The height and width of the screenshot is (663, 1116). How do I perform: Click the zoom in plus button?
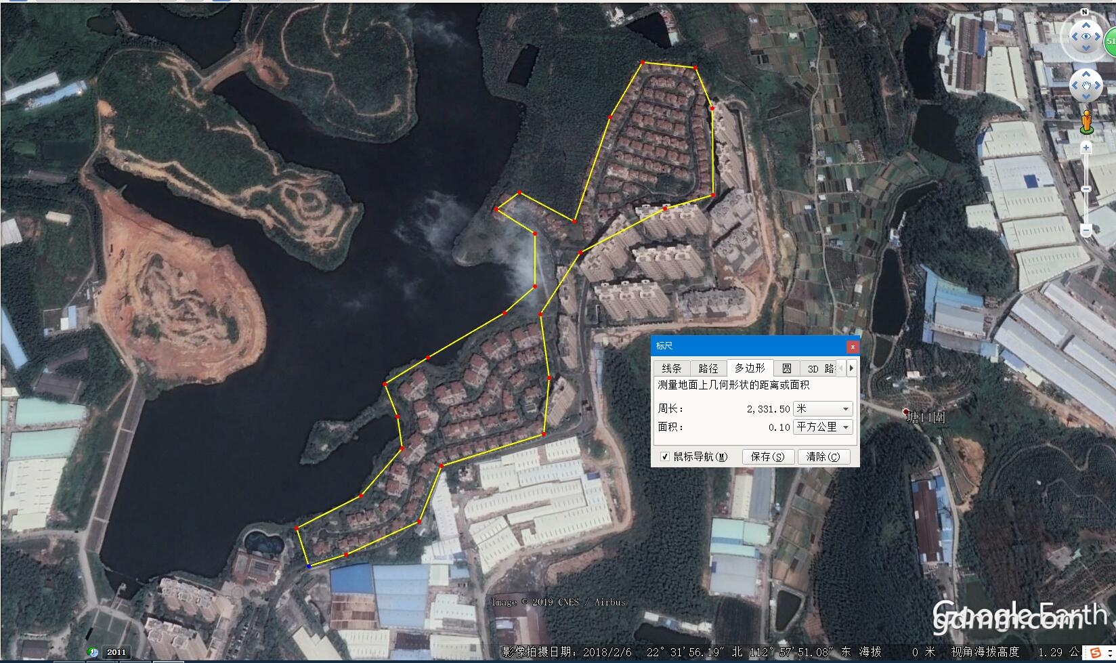[x=1086, y=148]
